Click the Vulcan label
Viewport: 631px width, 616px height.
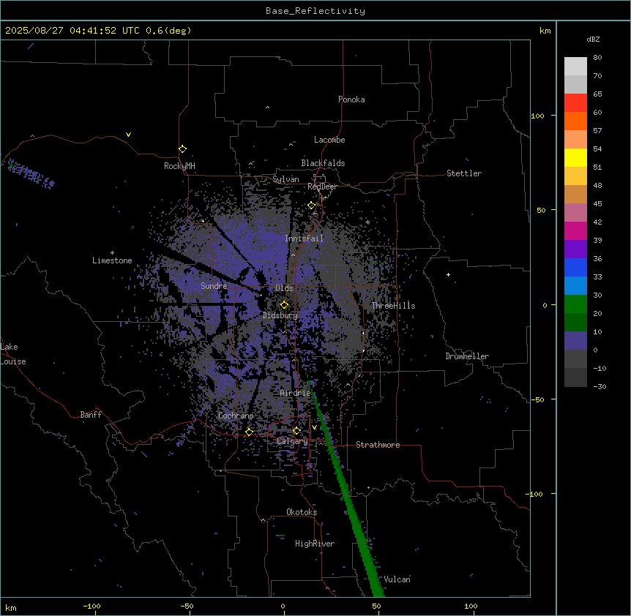point(397,579)
